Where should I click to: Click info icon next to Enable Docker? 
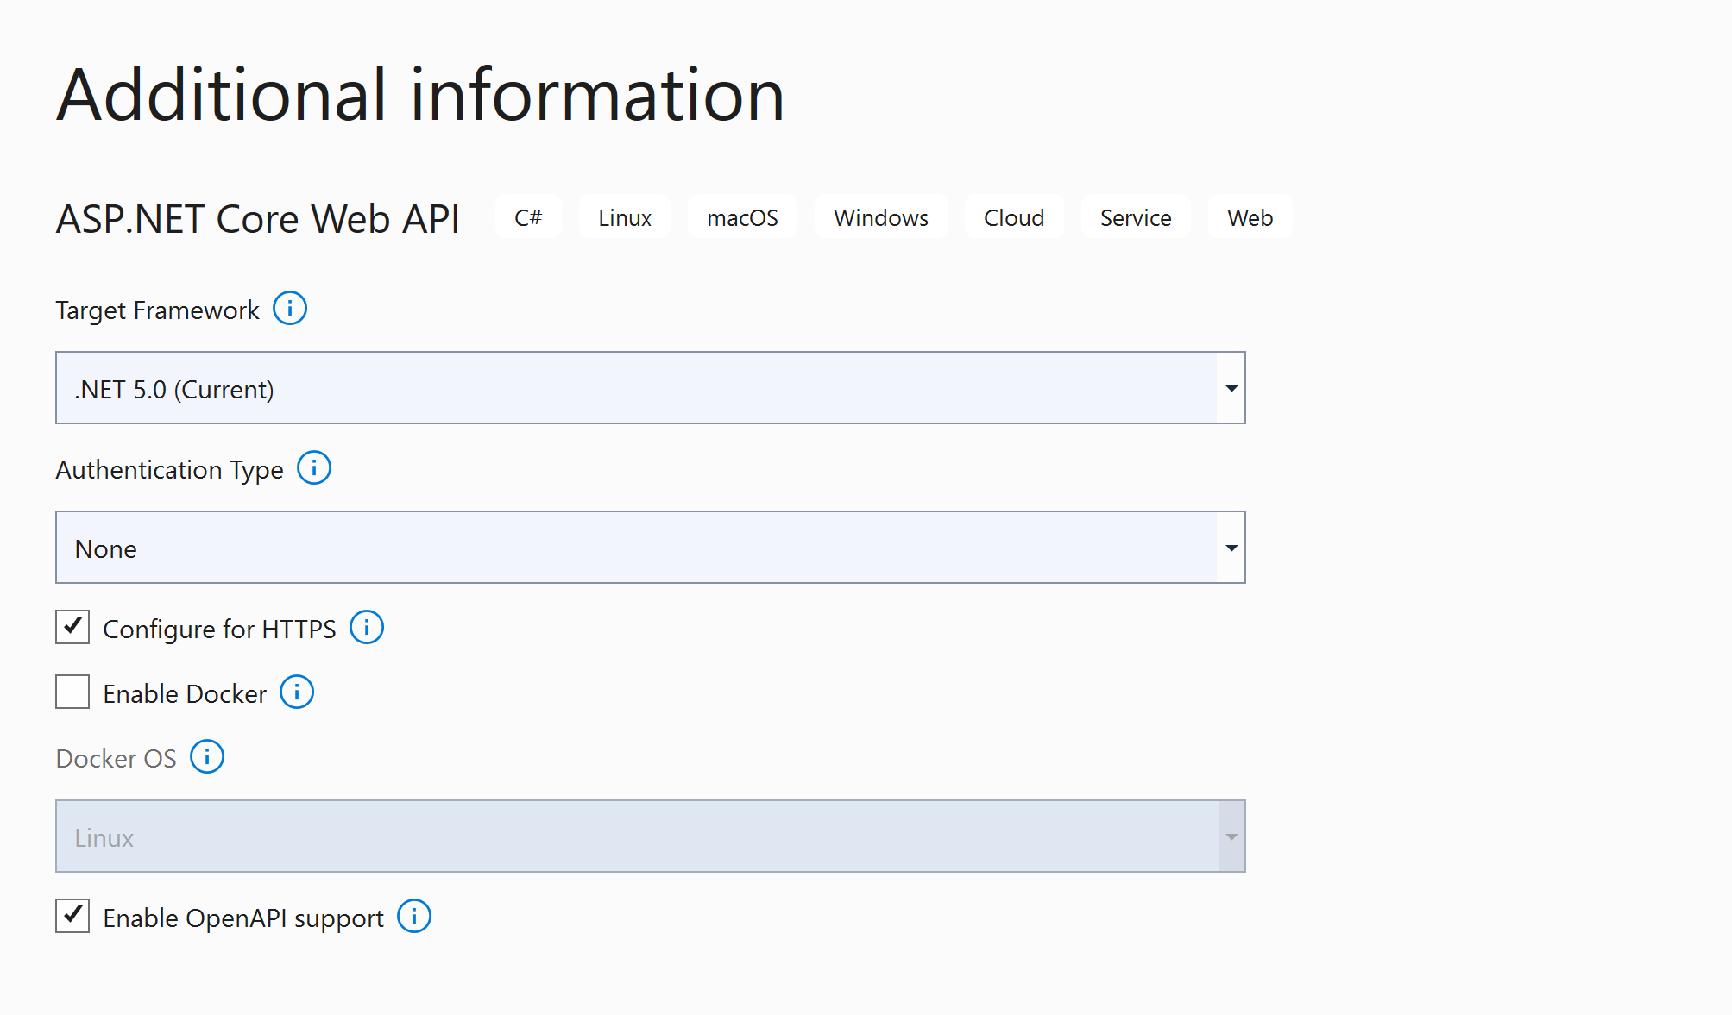[297, 692]
